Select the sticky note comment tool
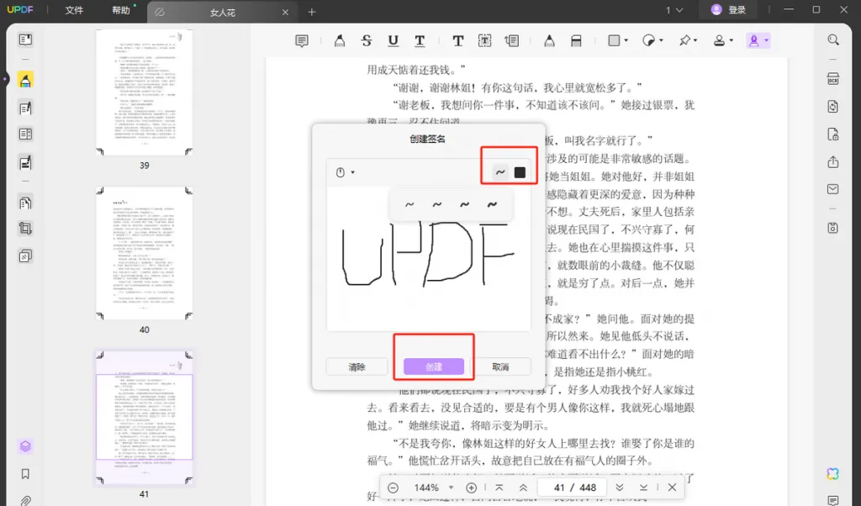This screenshot has height=506, width=861. pyautogui.click(x=302, y=40)
